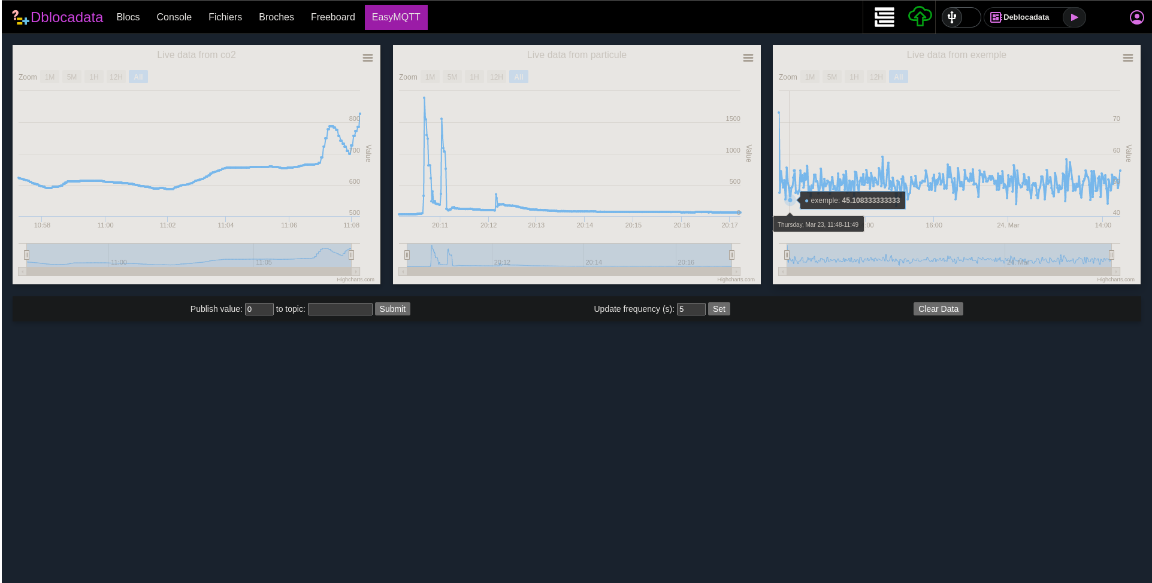Click the Dblocadata logo icon
The height and width of the screenshot is (583, 1152).
tap(20, 17)
